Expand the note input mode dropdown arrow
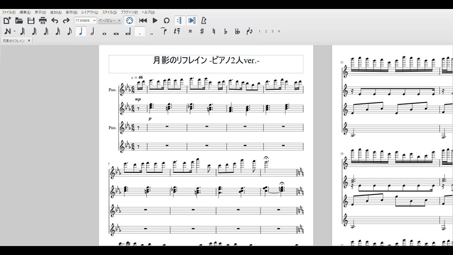The height and width of the screenshot is (255, 453). (x=15, y=31)
